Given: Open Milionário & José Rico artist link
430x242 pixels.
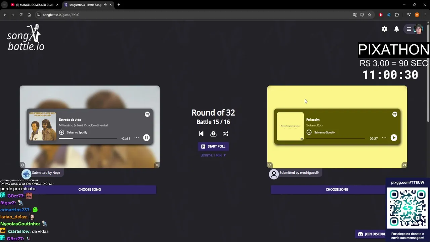Looking at the screenshot, I should [75, 125].
